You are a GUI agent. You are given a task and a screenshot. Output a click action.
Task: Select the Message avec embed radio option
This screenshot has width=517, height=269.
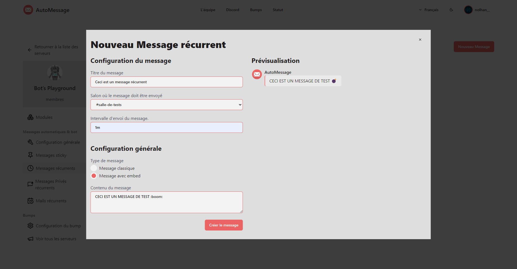[x=94, y=176]
